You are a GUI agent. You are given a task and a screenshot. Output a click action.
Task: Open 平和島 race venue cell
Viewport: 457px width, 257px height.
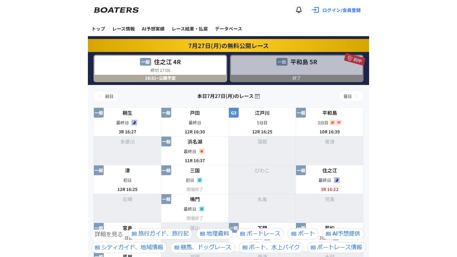point(329,122)
